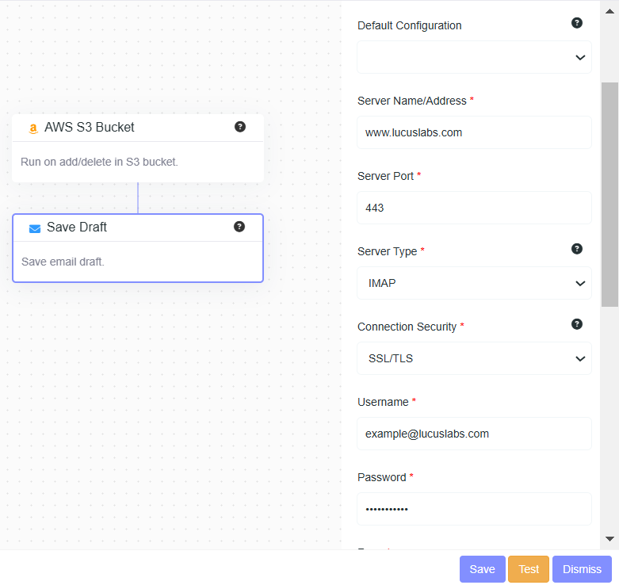Select the AWS S3 Bucket trigger node
Viewport: 619px width, 585px height.
tap(138, 162)
